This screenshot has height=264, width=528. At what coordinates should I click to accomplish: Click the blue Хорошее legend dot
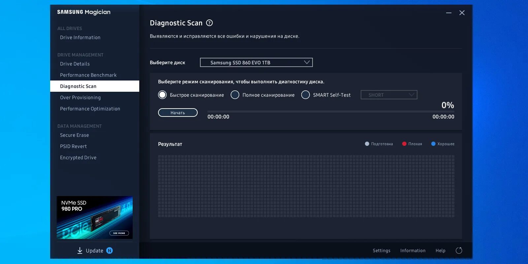point(433,144)
